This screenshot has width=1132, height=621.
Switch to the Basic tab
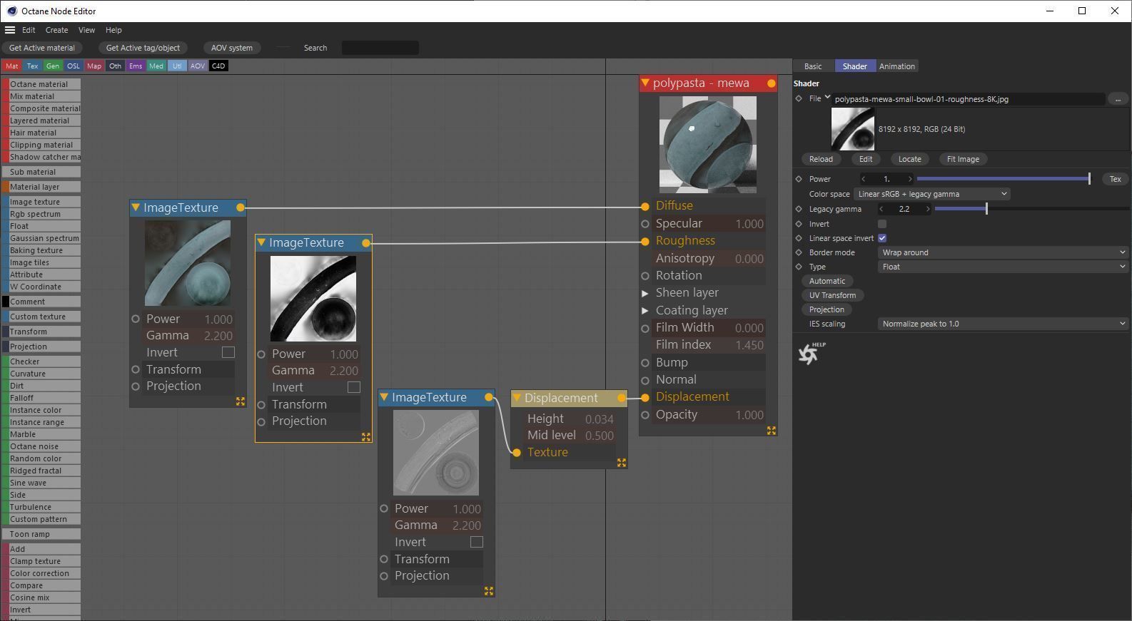point(813,66)
